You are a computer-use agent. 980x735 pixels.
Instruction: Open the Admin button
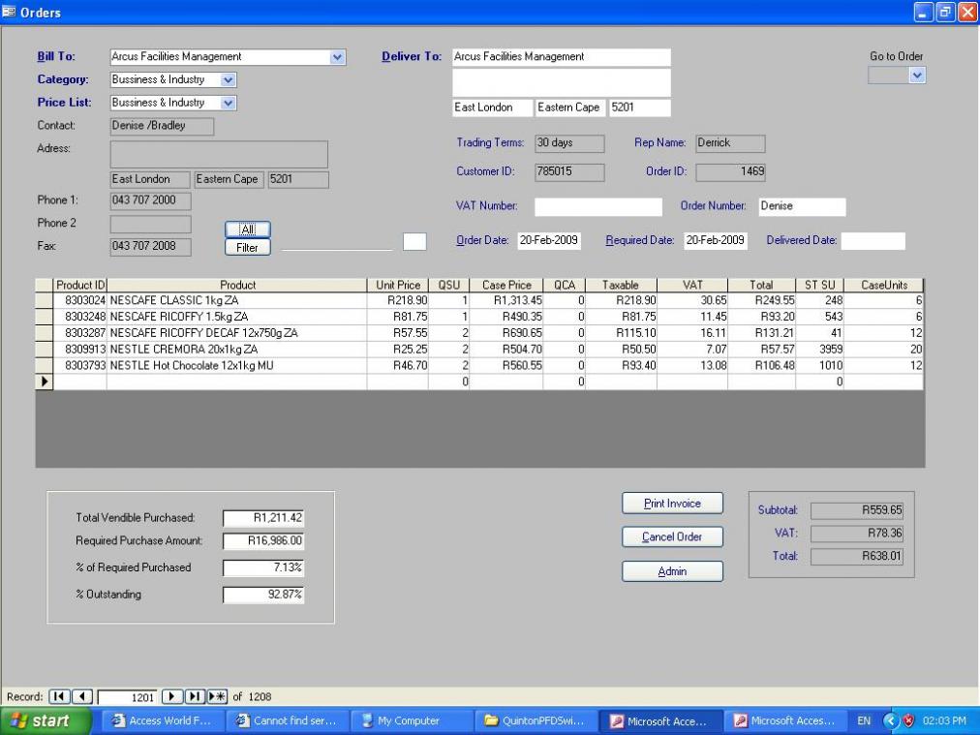tap(672, 571)
